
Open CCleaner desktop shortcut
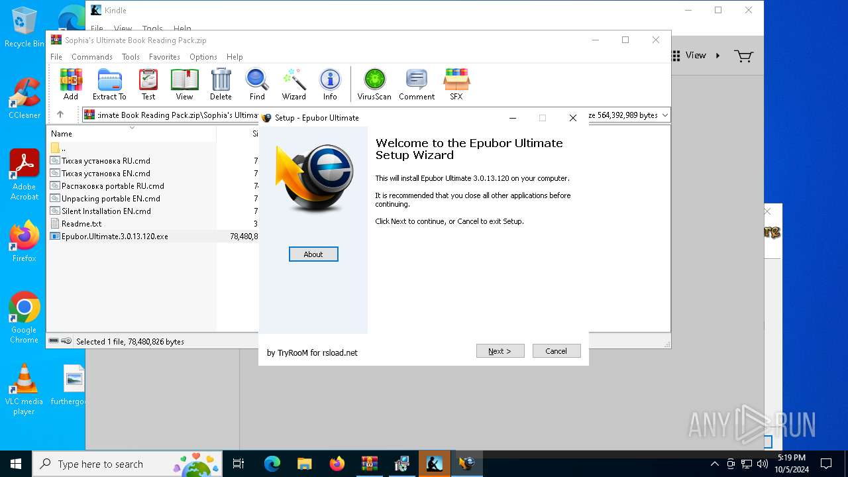pos(24,98)
